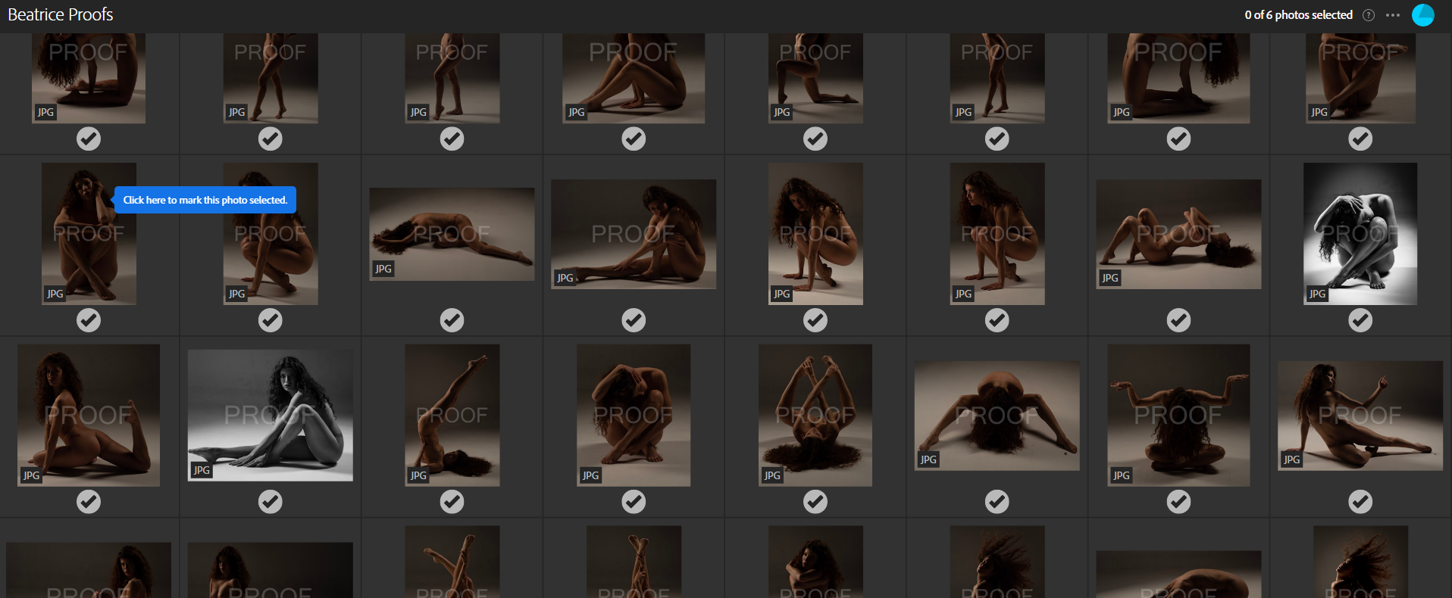
Task: Mark third photo in third row as selected
Action: tap(452, 502)
